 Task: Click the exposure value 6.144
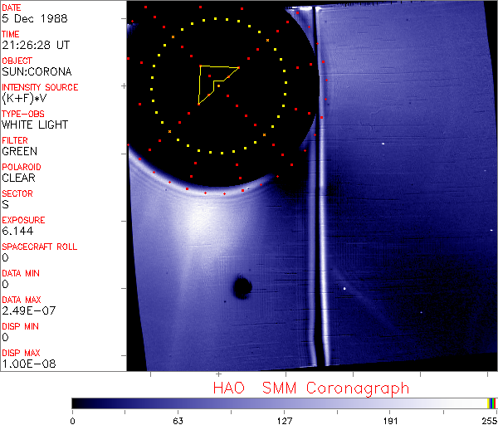coord(17,232)
